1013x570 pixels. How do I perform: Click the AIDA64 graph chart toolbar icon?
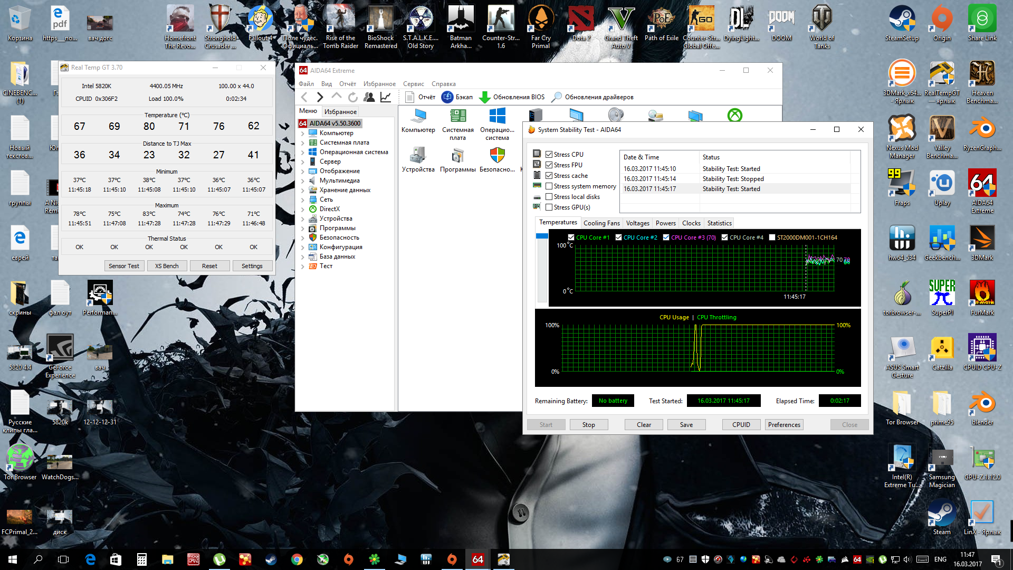click(386, 97)
